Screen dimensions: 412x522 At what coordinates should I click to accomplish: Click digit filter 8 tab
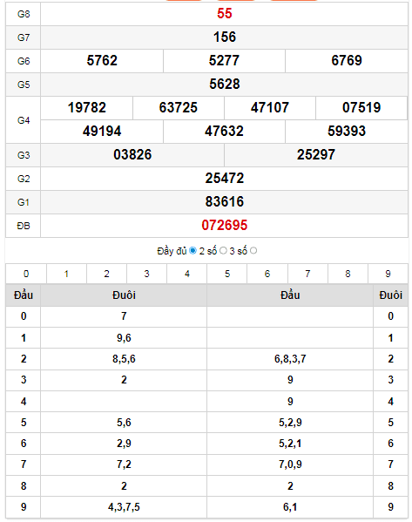click(348, 274)
